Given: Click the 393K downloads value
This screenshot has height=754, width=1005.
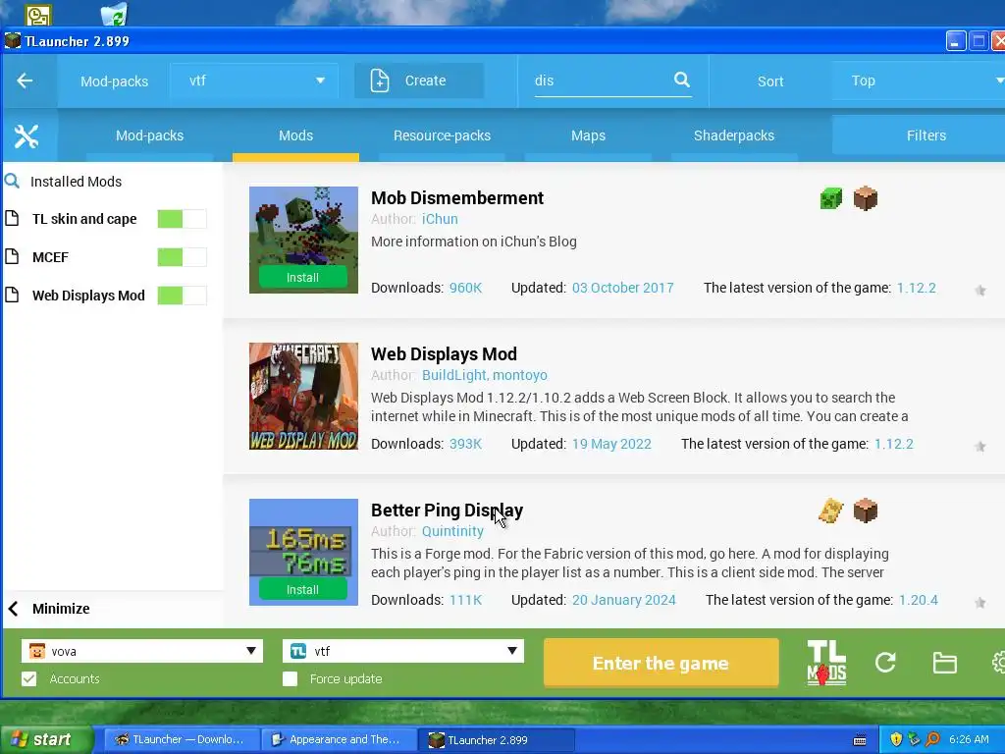Looking at the screenshot, I should click(465, 444).
